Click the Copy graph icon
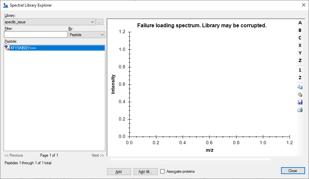Screen dimensions: 309x179 click(300, 87)
